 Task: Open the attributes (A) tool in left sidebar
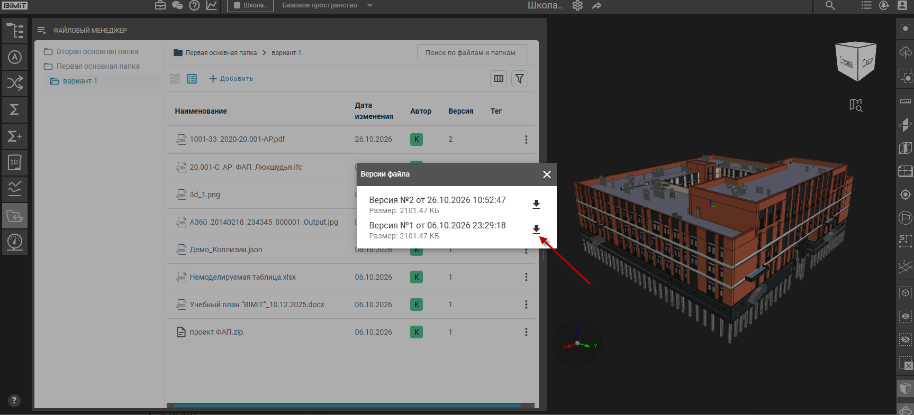point(15,57)
